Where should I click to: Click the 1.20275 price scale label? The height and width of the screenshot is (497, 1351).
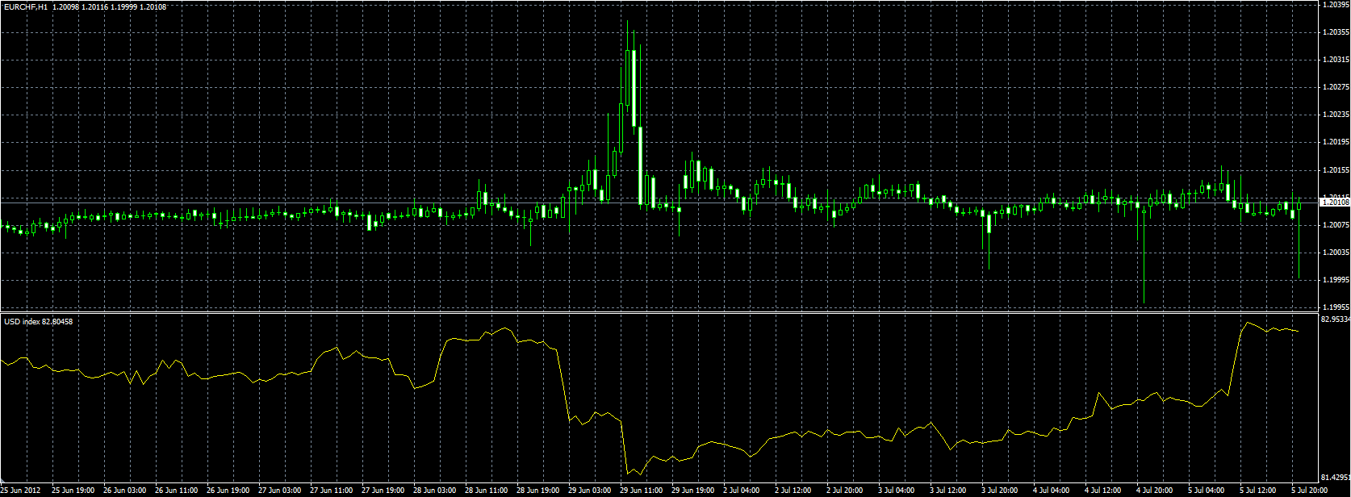coord(1336,87)
